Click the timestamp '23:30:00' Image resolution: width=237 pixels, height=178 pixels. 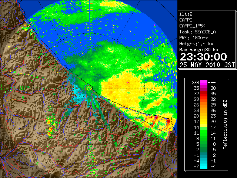[203, 57]
